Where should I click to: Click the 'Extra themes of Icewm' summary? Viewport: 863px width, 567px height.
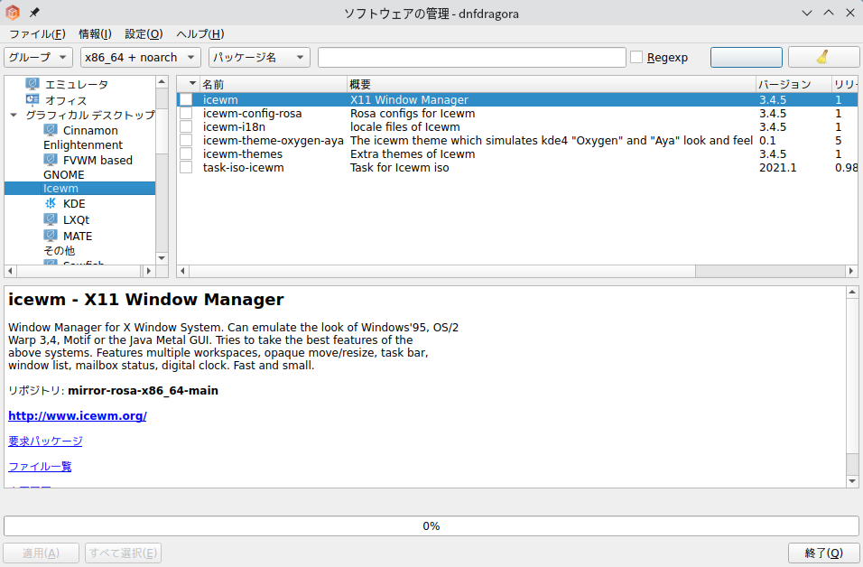(x=413, y=154)
